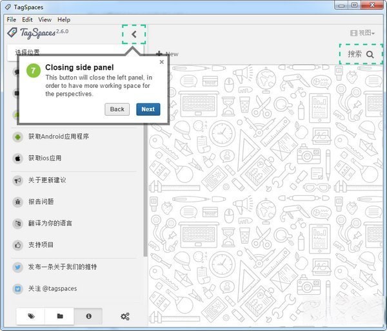The width and height of the screenshot is (387, 331).
Task: Open 翻译为你的语言 link
Action: click(x=50, y=223)
